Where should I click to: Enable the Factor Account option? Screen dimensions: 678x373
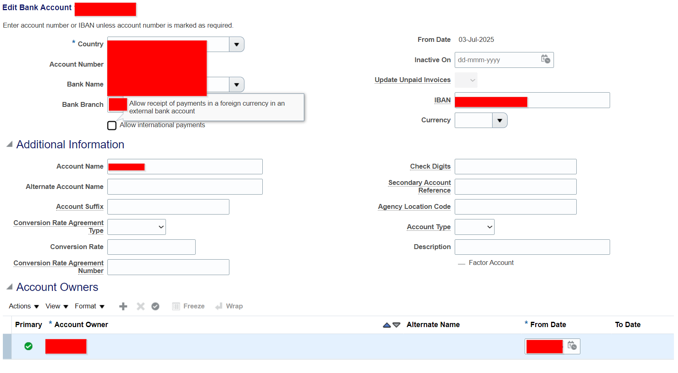click(462, 263)
